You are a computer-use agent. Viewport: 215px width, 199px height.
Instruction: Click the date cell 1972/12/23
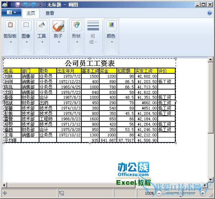pyautogui.click(x=69, y=82)
